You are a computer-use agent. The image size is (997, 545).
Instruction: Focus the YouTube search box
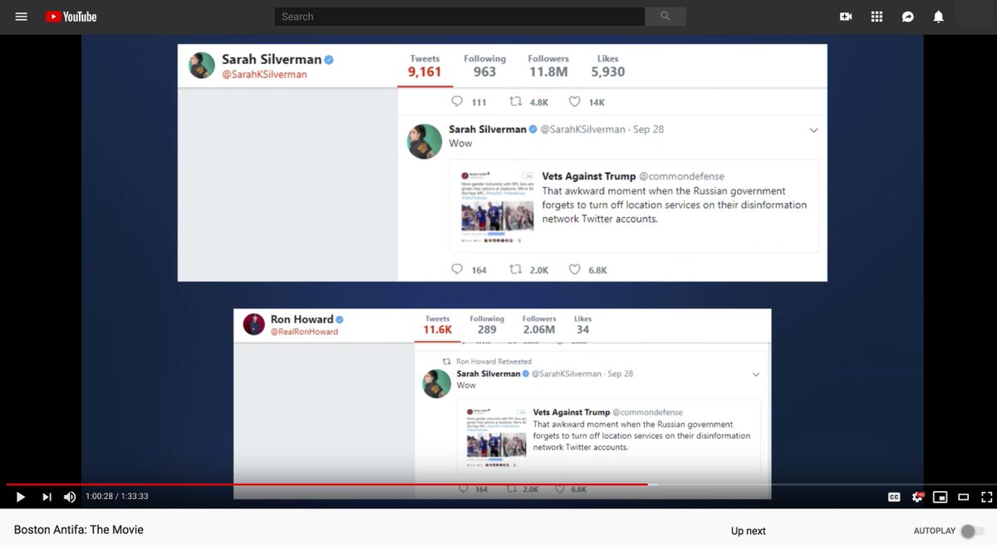[x=459, y=17]
